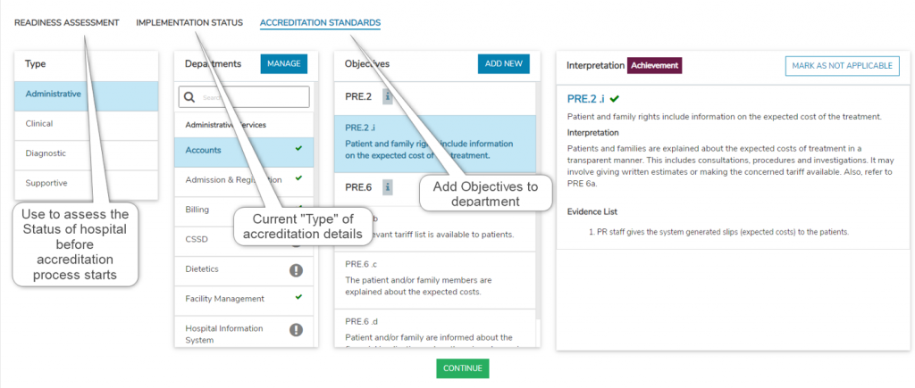Click the green checkmark on Accounts row

click(x=298, y=149)
